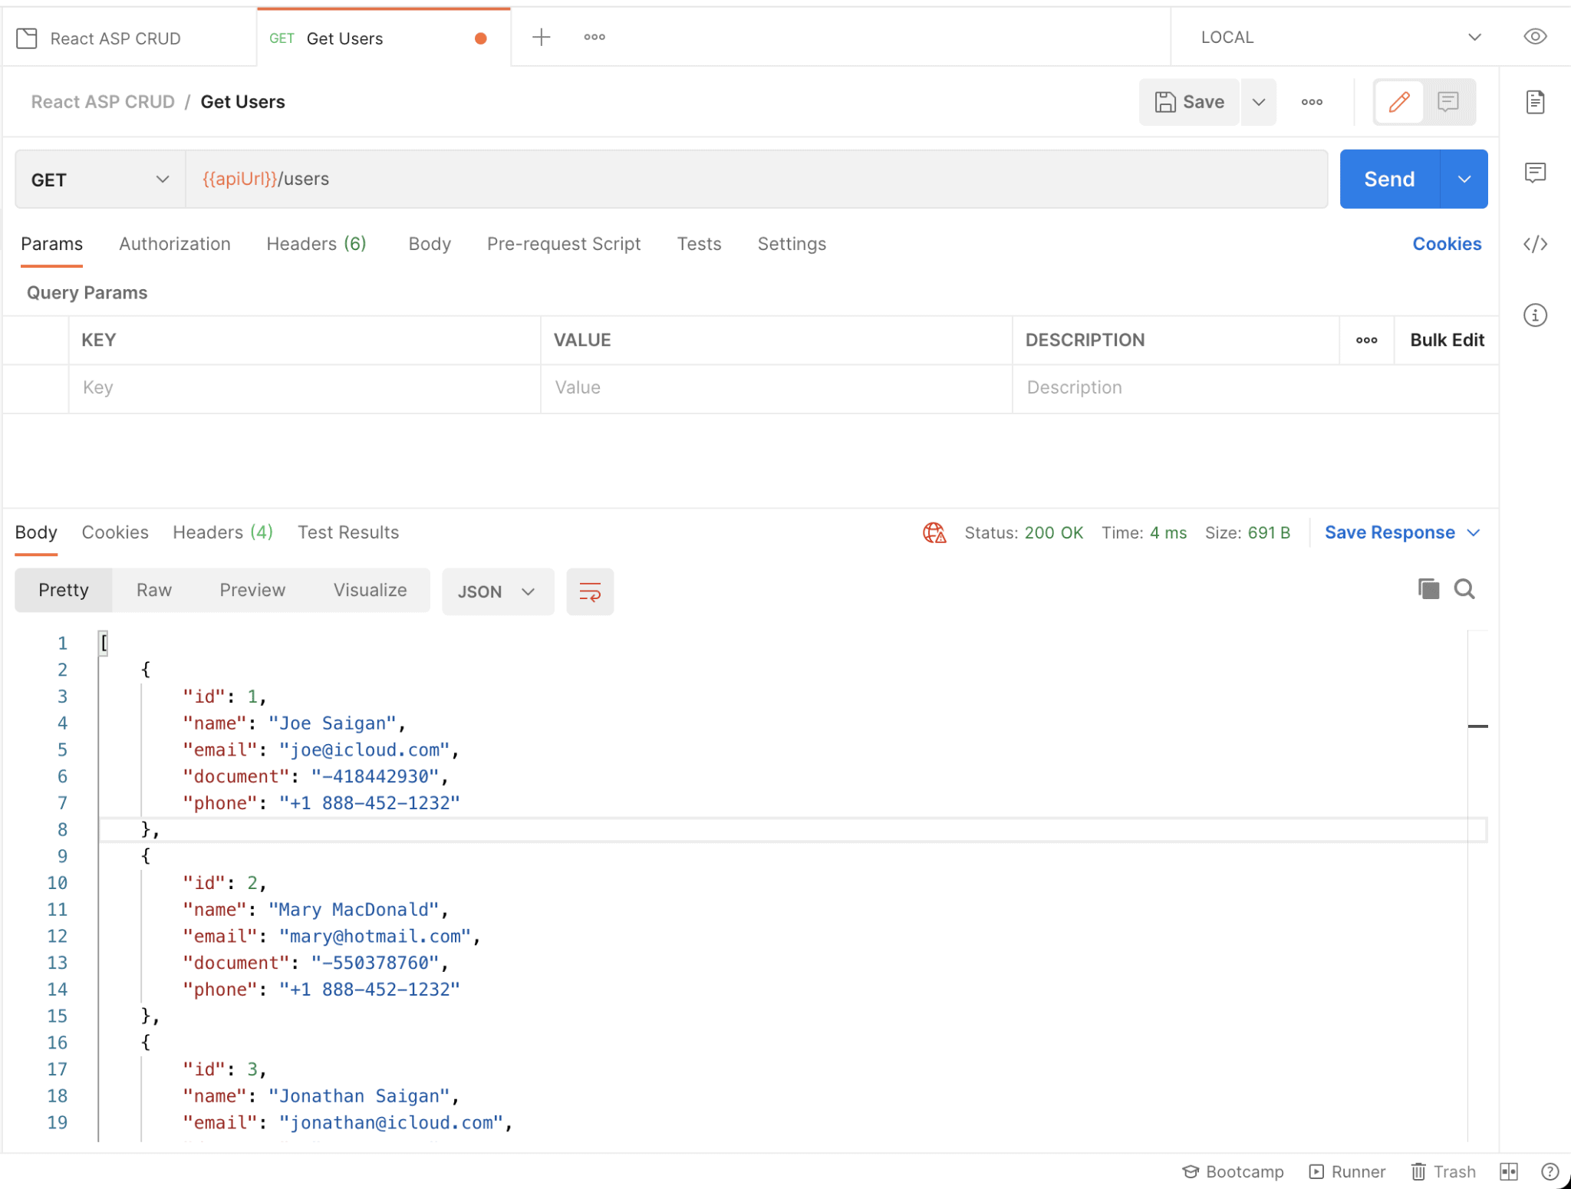Open a new tab with plus icon

coord(541,37)
